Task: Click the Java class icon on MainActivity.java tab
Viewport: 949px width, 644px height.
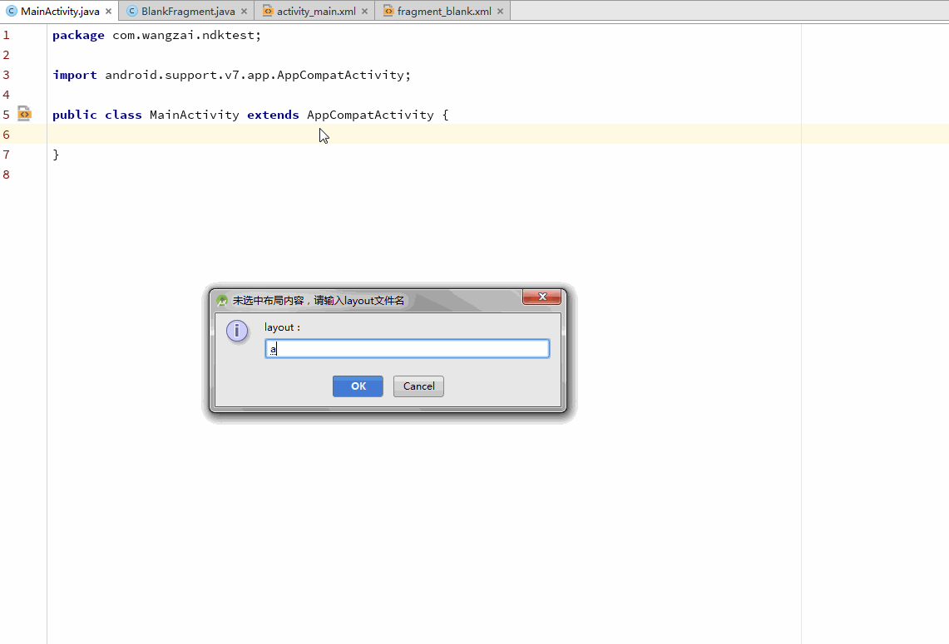Action: click(x=11, y=11)
